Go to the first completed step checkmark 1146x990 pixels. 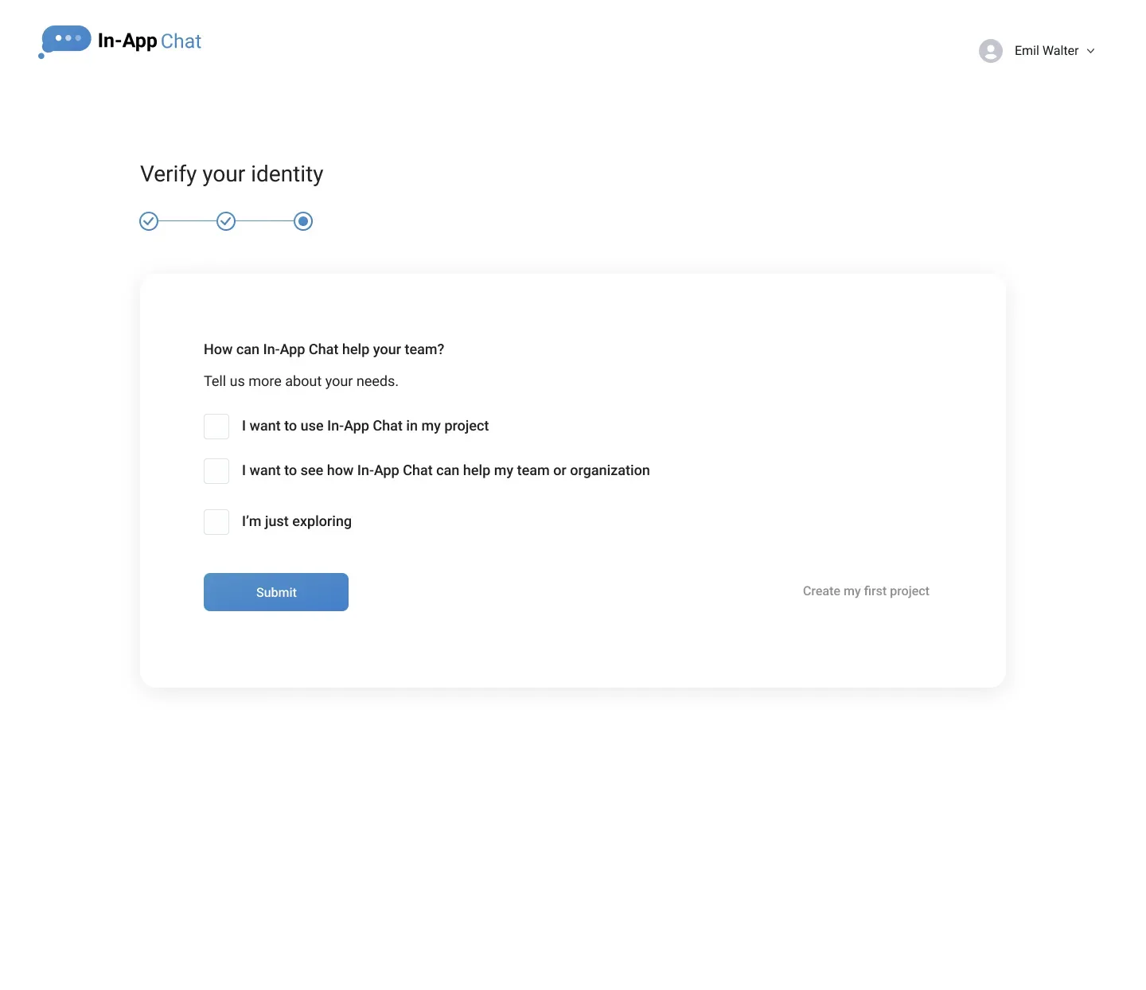click(149, 221)
